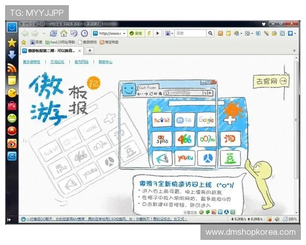Open the tab list dropdown arrow
This screenshot has width=306, height=245.
coord(294,51)
